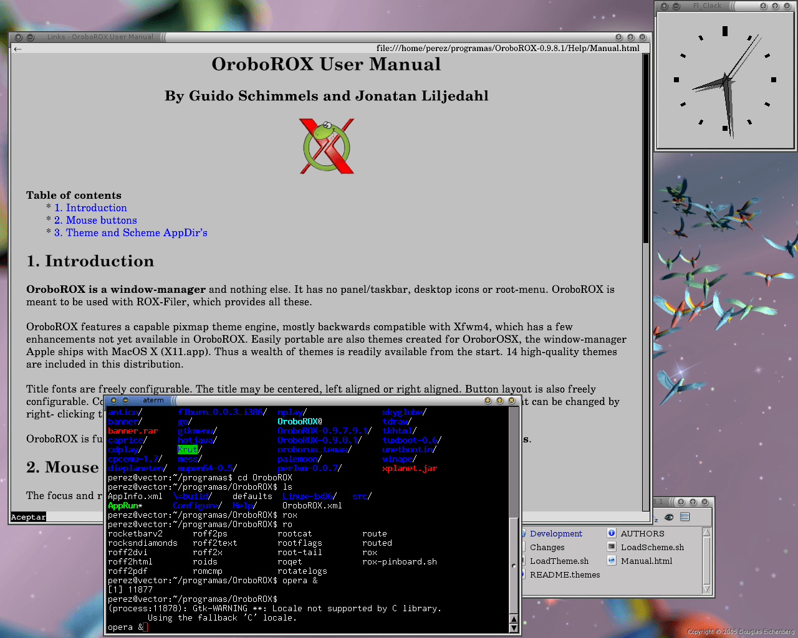This screenshot has height=638, width=798.
Task: Click 'skyglobe/' directory in aterm listing
Action: pos(405,412)
